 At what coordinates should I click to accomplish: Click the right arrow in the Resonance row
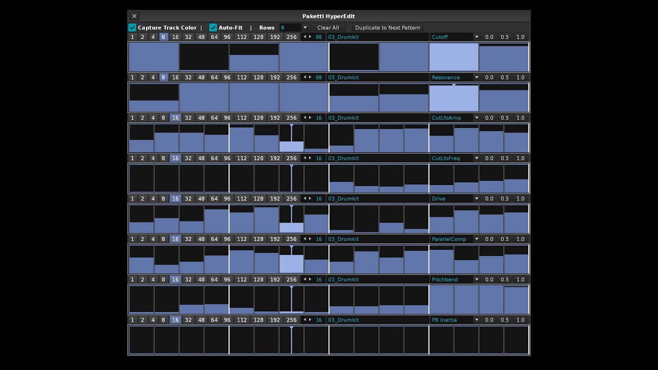tap(310, 78)
